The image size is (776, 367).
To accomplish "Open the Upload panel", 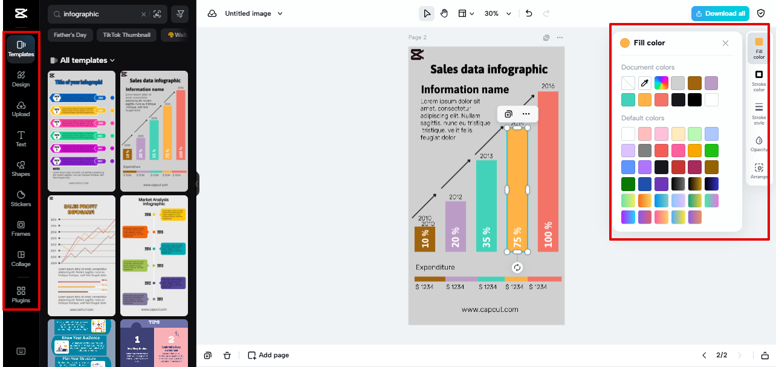I will 21,109.
